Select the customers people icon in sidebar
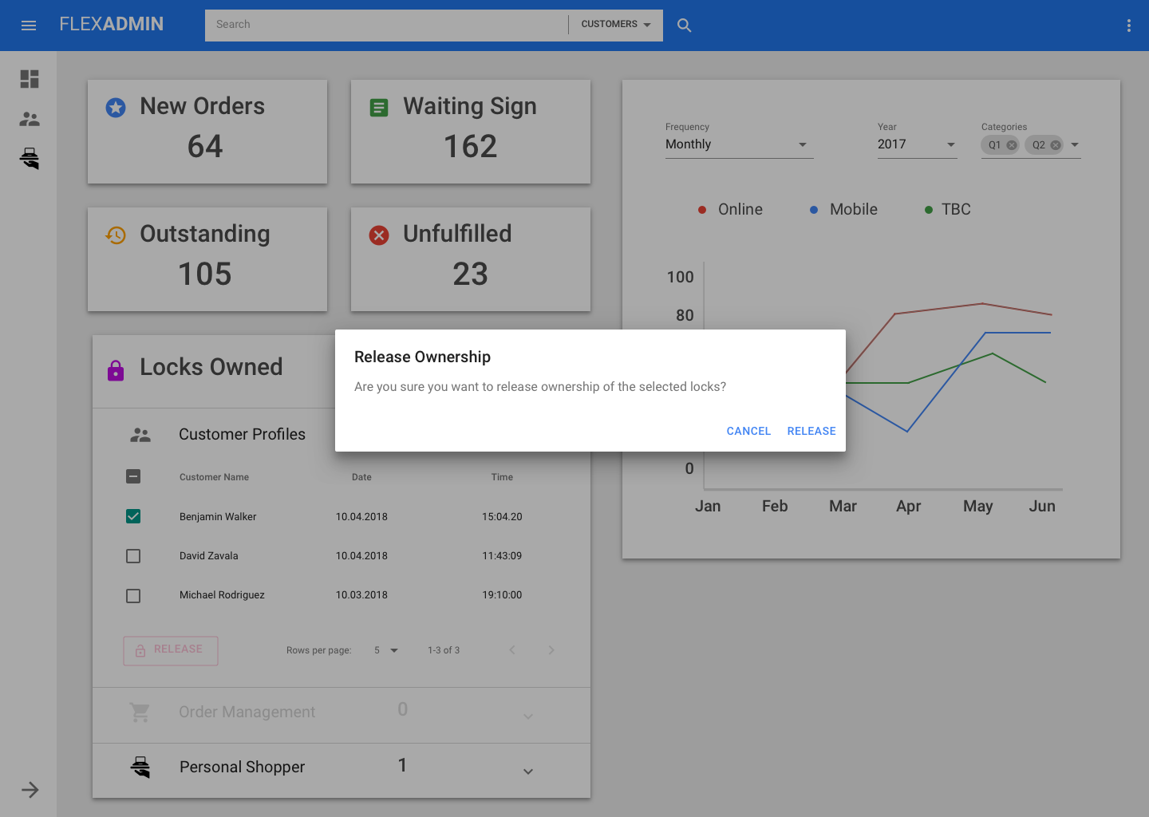This screenshot has height=817, width=1149. click(x=30, y=119)
